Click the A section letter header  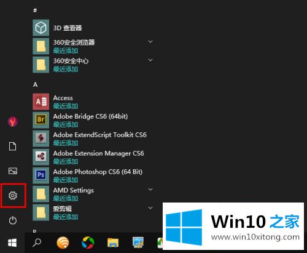coord(35,84)
